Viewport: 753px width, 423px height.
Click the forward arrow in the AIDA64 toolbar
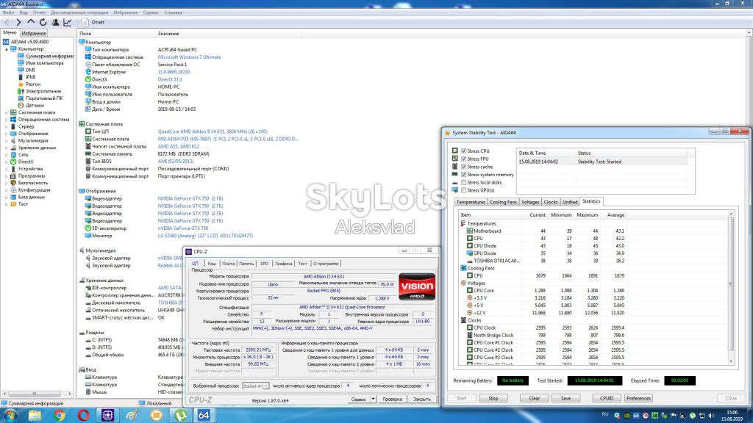[x=18, y=22]
